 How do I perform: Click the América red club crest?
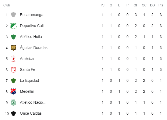pyautogui.click(x=13, y=59)
